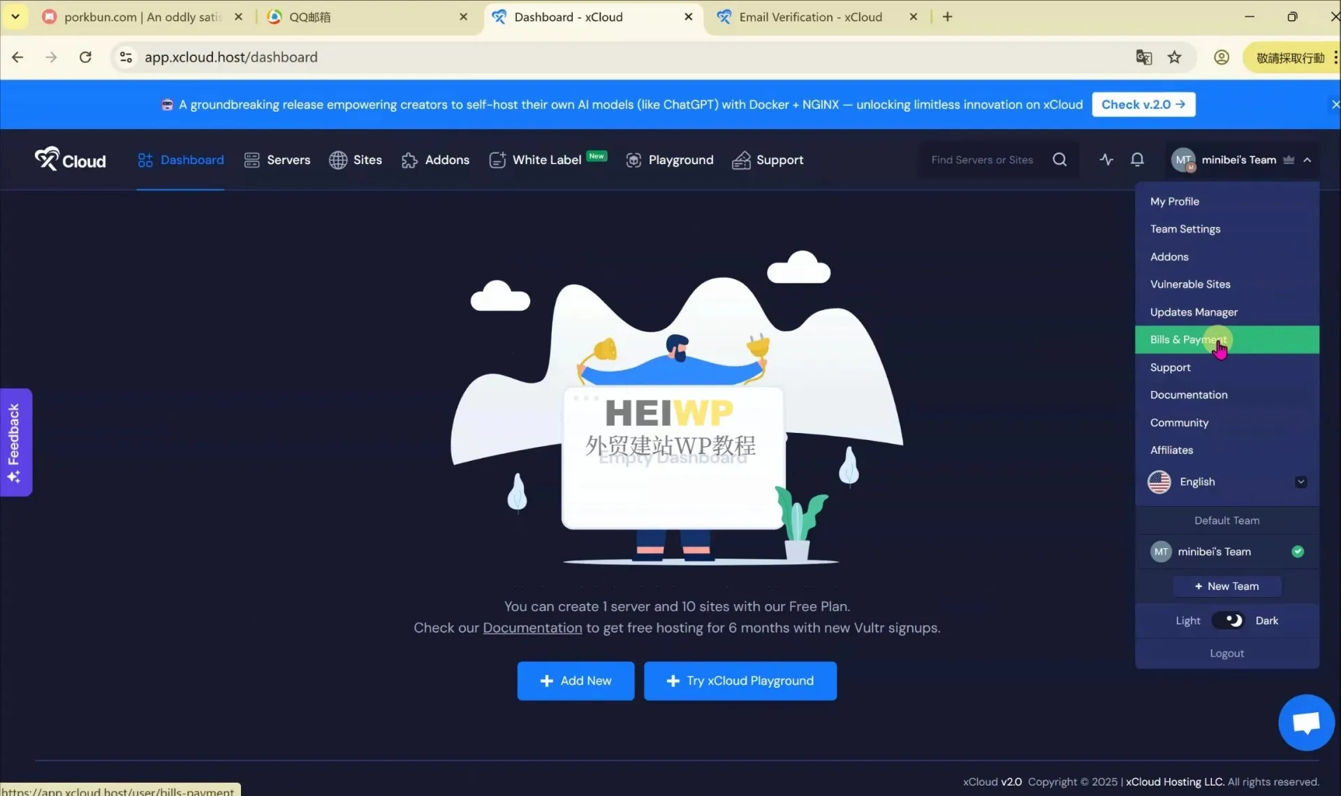Switch theme using the Light/Dark toggle
The width and height of the screenshot is (1341, 796).
(1227, 620)
